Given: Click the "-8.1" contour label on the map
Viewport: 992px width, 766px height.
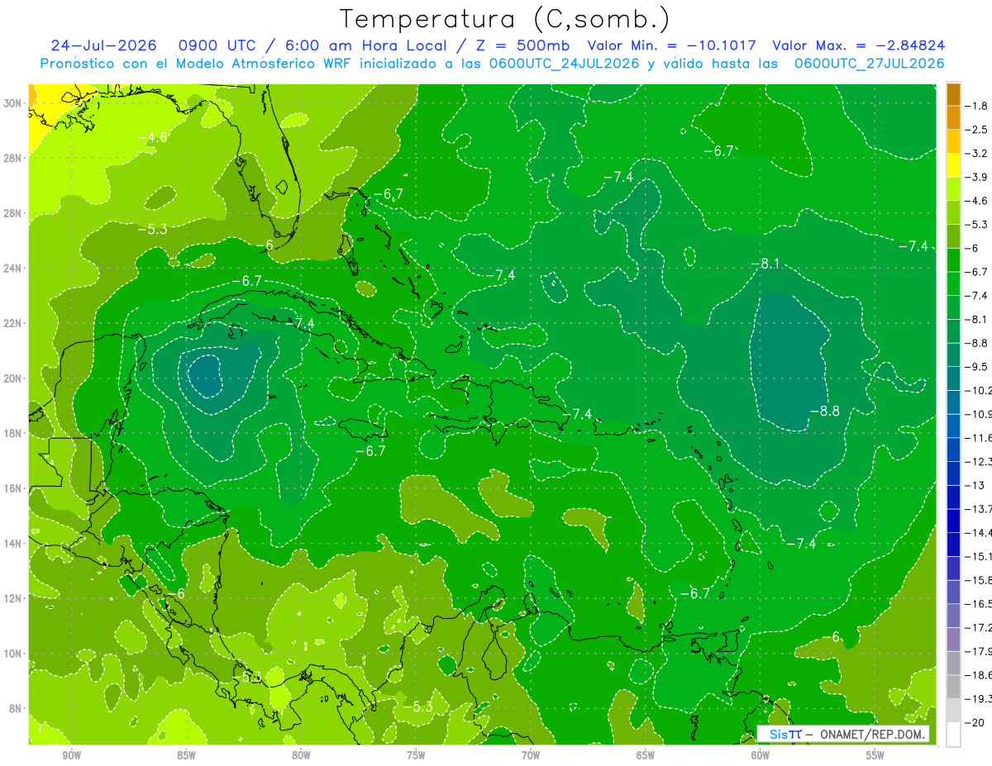Looking at the screenshot, I should [x=765, y=264].
